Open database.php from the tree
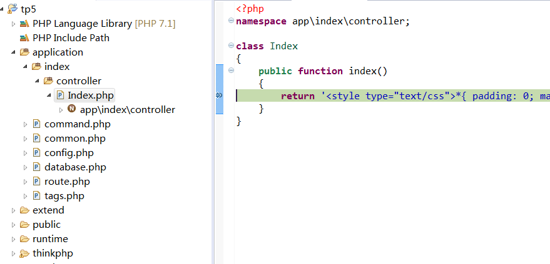This screenshot has width=550, height=264. click(x=76, y=167)
